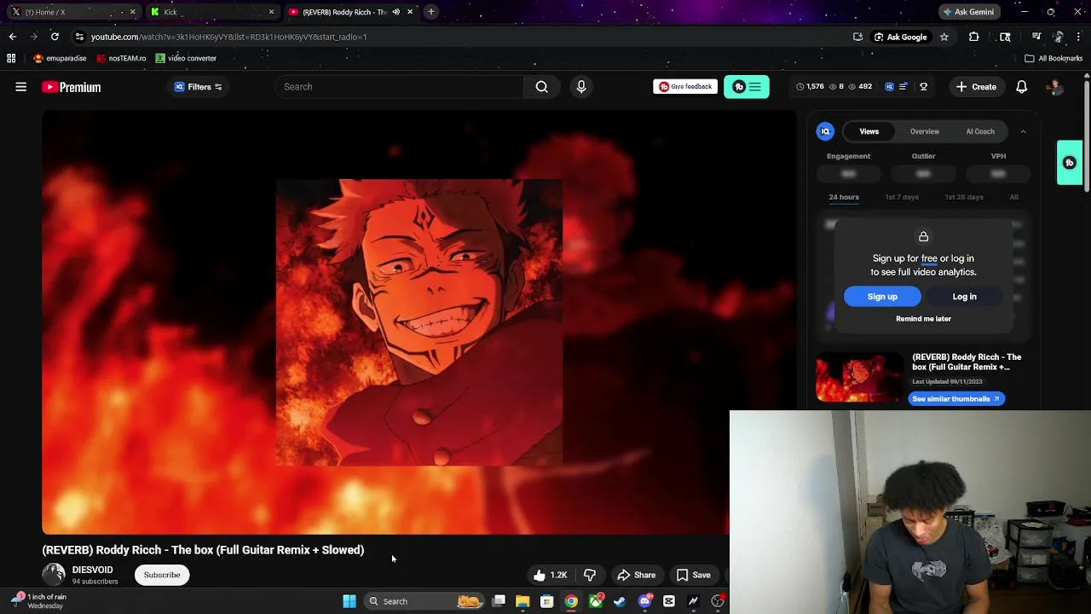Click install app icon in address bar
1091x614 pixels.
[x=857, y=37]
